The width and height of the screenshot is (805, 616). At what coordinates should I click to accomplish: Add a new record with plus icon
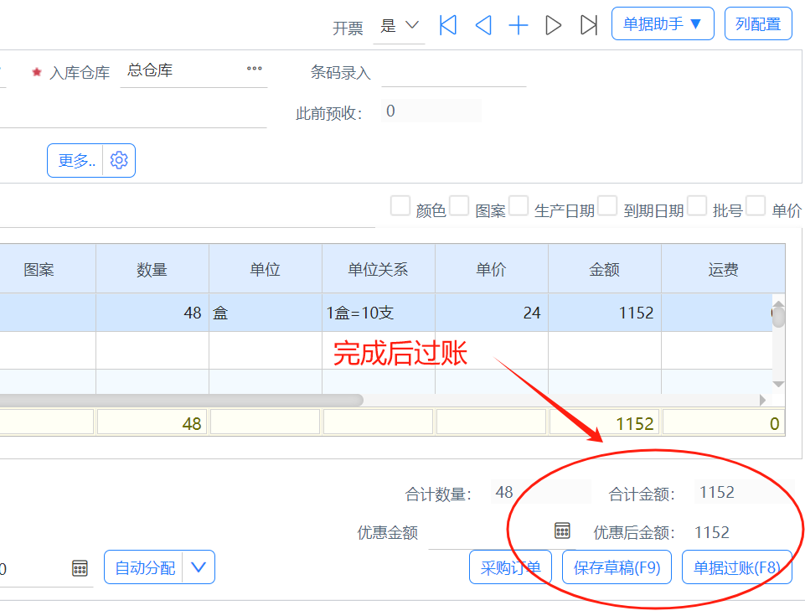pyautogui.click(x=519, y=25)
